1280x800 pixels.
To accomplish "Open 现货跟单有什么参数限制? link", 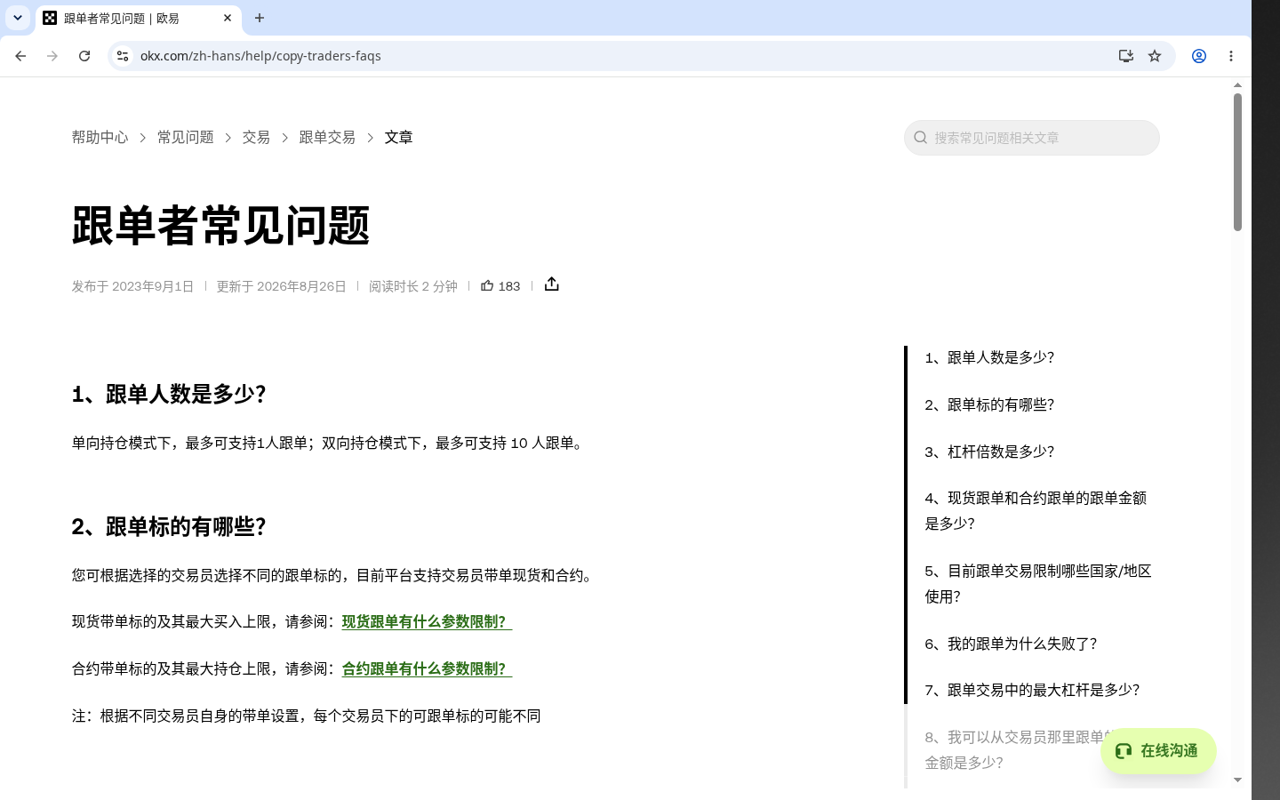I will [427, 622].
